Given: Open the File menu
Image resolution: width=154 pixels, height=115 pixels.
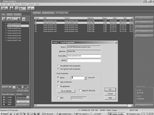Looking at the screenshot, I should point(2,4).
